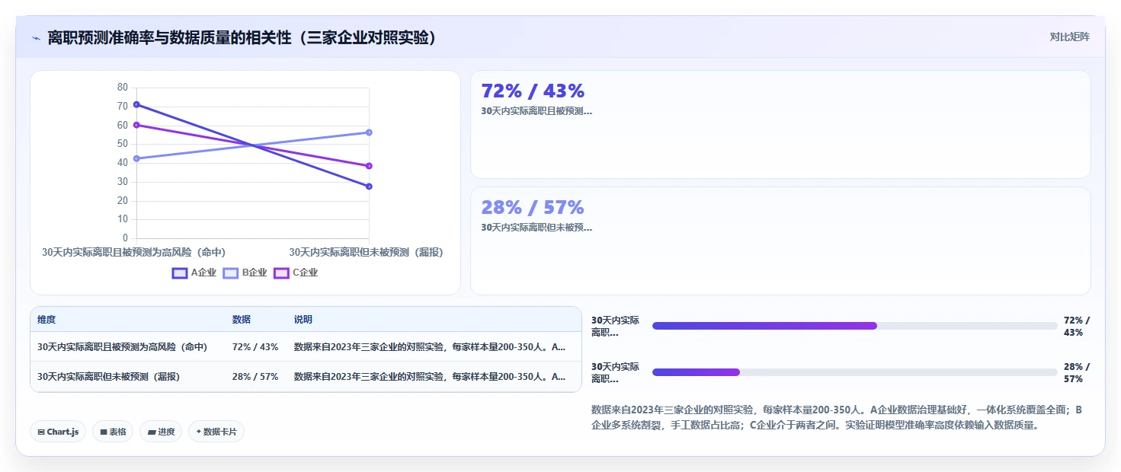The height and width of the screenshot is (472, 1121).
Task: Toggle the B企业 legend entry
Action: [245, 273]
